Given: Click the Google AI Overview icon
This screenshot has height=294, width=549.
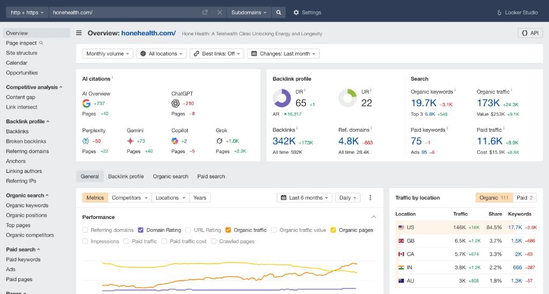Looking at the screenshot, I should (x=86, y=103).
